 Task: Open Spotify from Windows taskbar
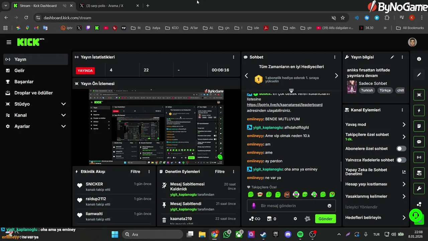pyautogui.click(x=300, y=234)
